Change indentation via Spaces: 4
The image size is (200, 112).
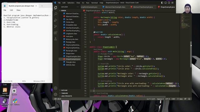[x=160, y=99]
